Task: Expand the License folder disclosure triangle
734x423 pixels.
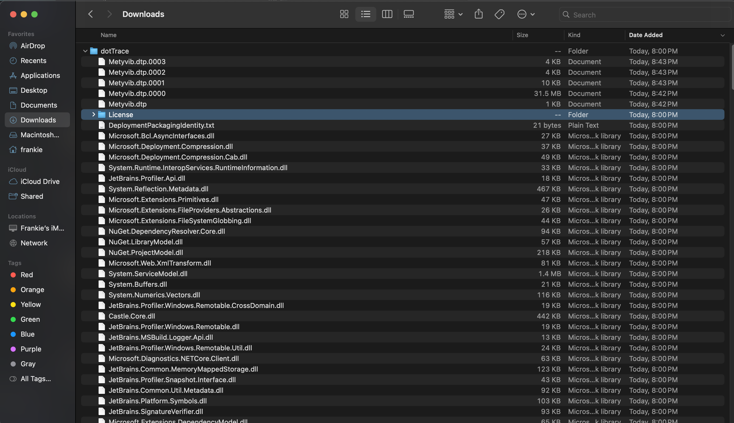Action: click(93, 114)
